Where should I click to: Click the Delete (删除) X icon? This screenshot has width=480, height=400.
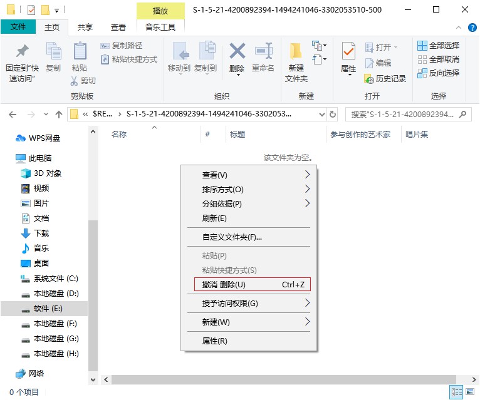click(x=237, y=51)
